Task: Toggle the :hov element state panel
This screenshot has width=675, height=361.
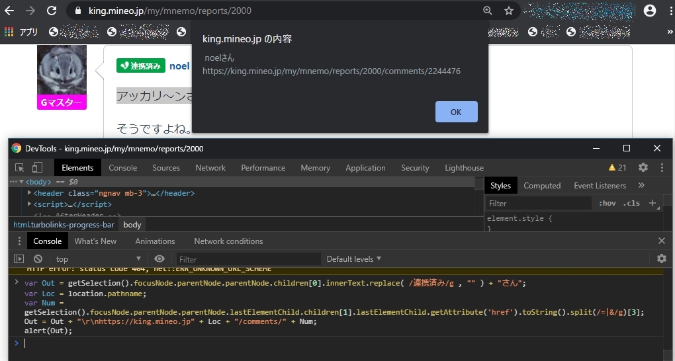Action: coord(607,203)
